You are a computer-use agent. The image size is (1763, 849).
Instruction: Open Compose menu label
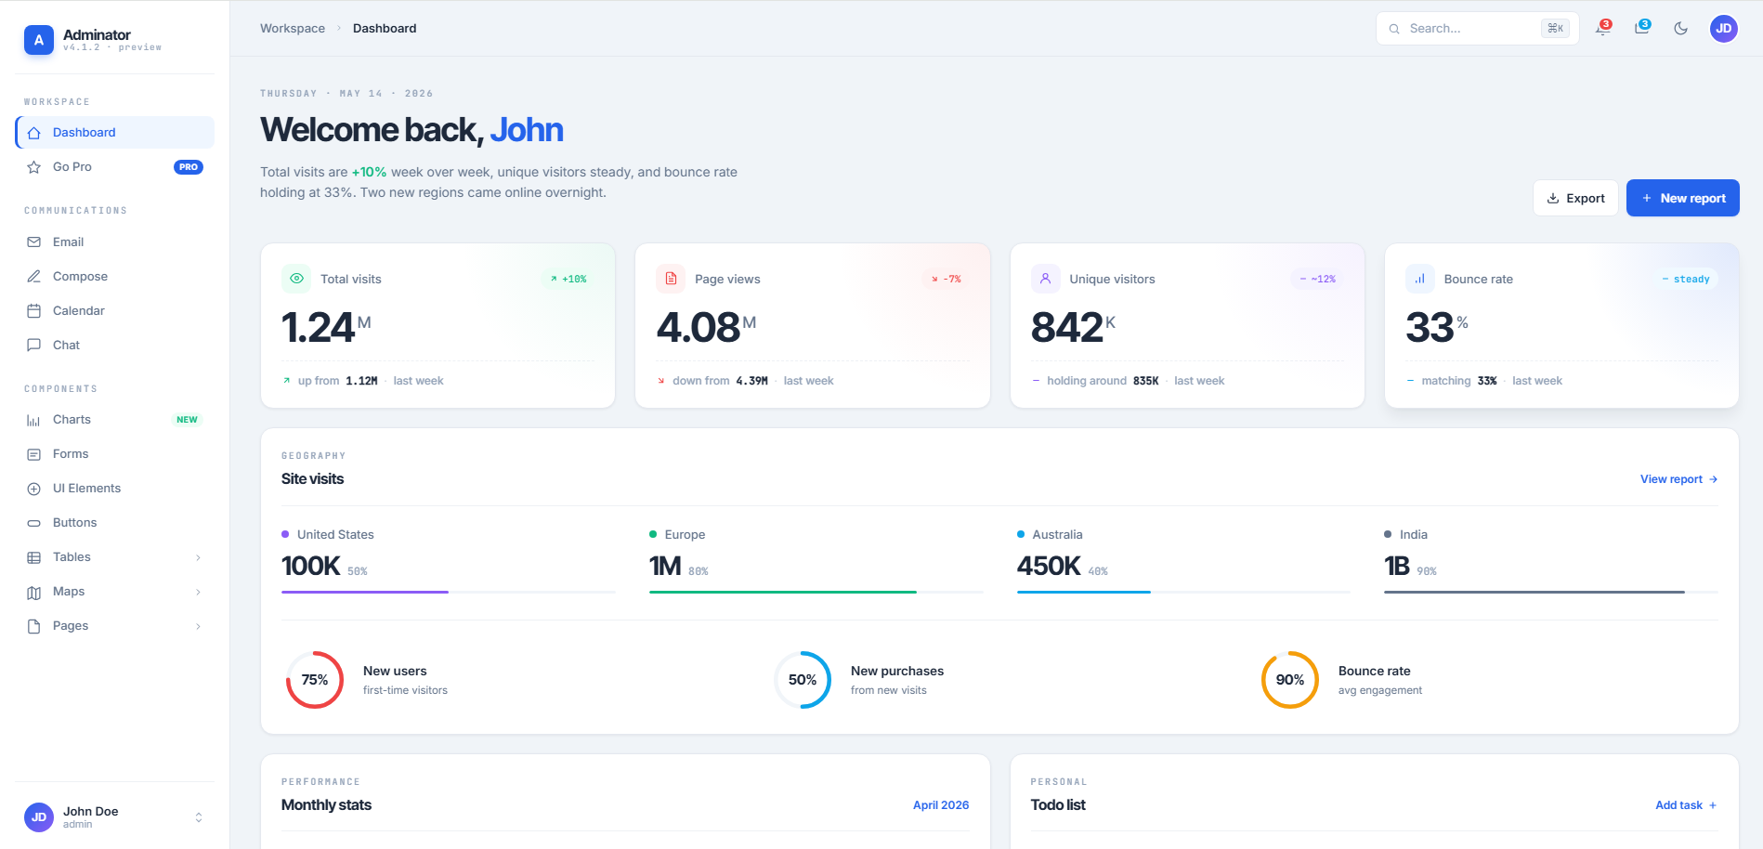coord(81,277)
